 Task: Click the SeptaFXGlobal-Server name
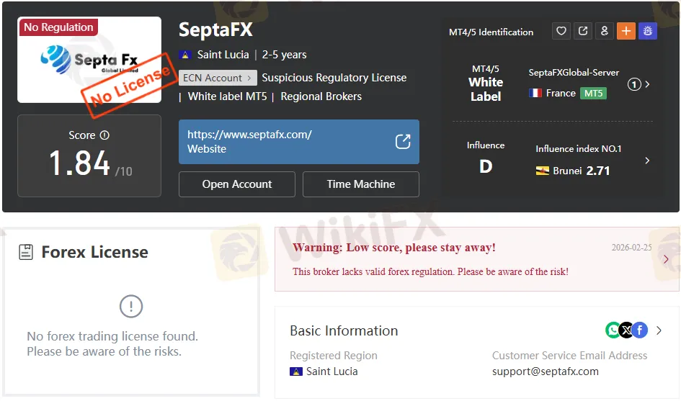pyautogui.click(x=574, y=73)
